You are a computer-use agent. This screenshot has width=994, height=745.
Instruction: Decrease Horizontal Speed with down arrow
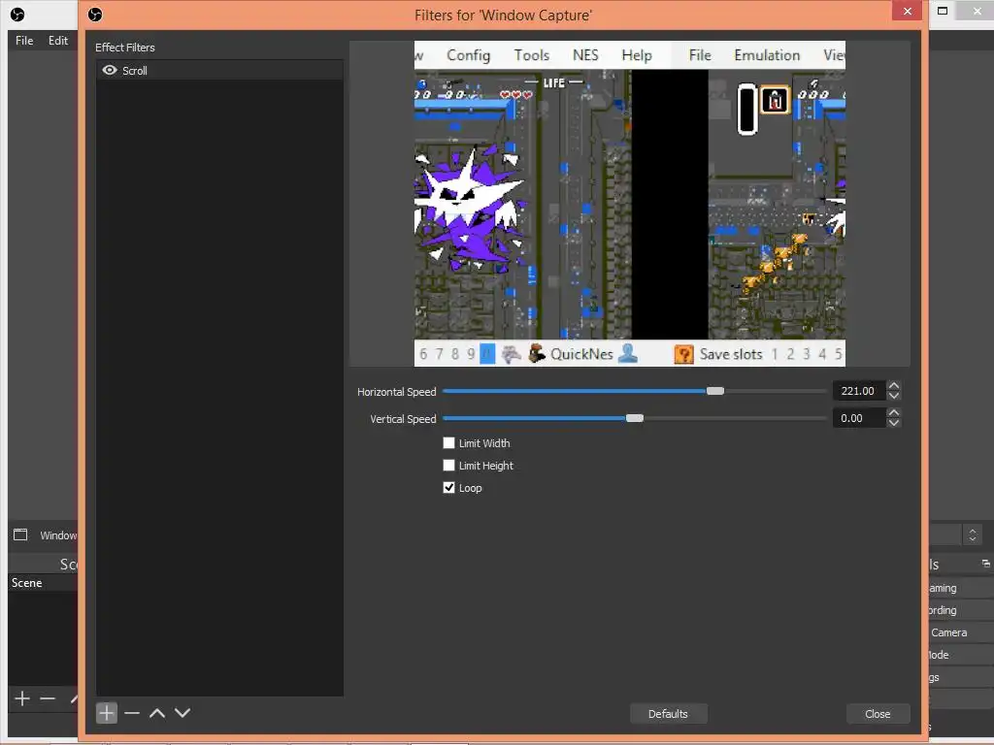pos(894,396)
